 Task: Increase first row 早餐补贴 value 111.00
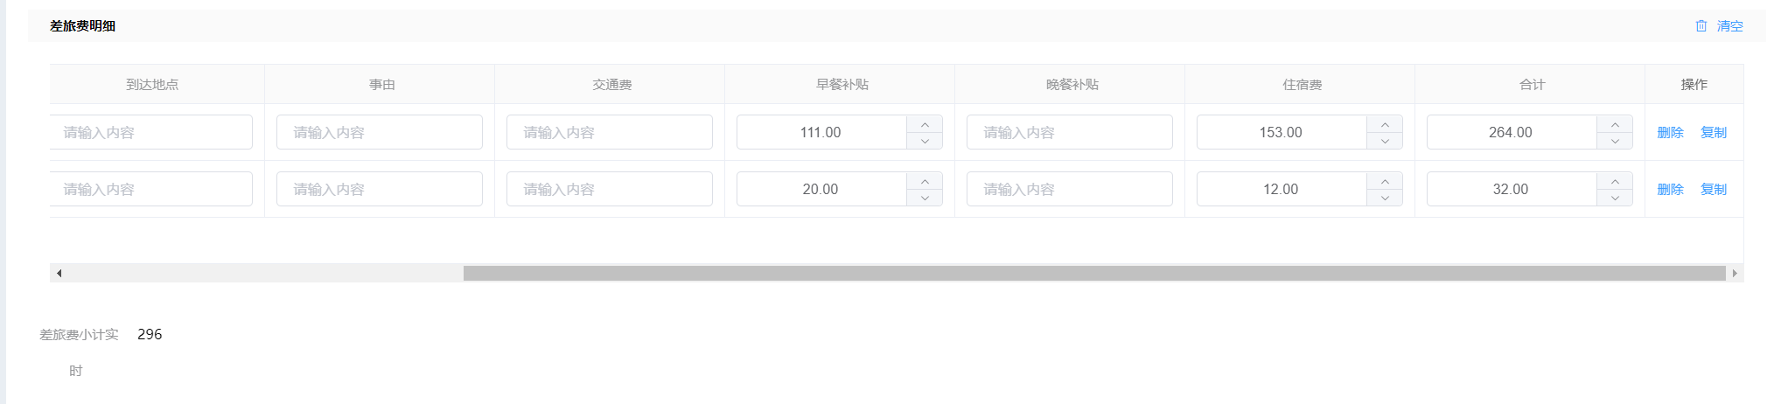click(x=925, y=124)
